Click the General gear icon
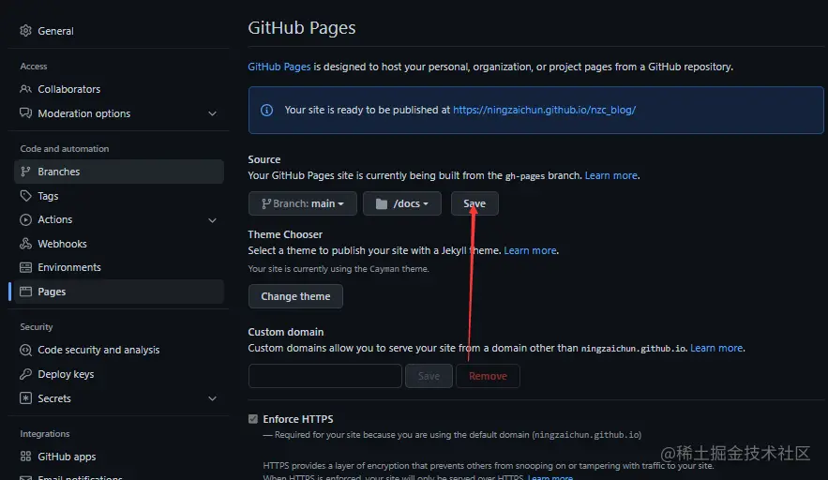 point(25,31)
